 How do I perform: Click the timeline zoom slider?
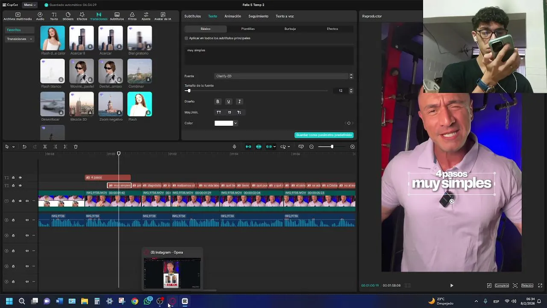click(332, 147)
